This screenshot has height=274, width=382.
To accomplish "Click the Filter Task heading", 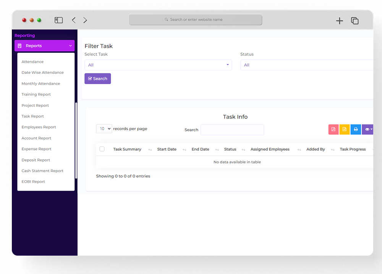I will pyautogui.click(x=99, y=46).
